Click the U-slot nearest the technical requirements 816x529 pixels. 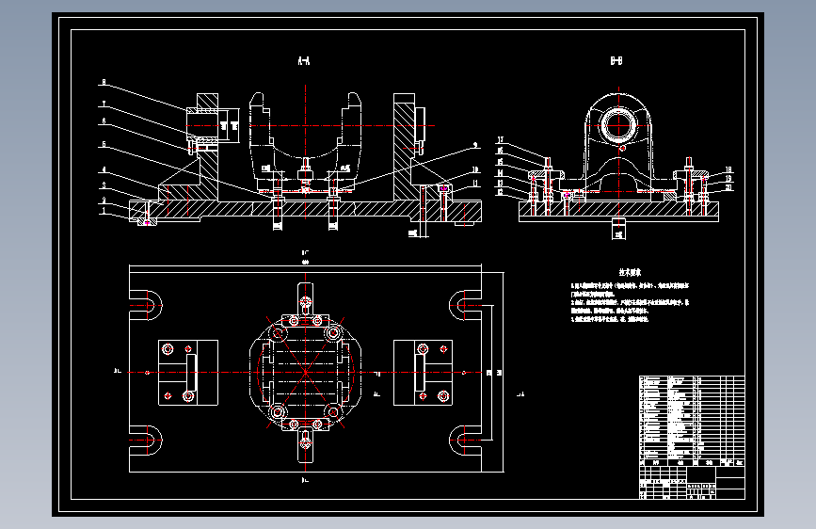(x=465, y=305)
